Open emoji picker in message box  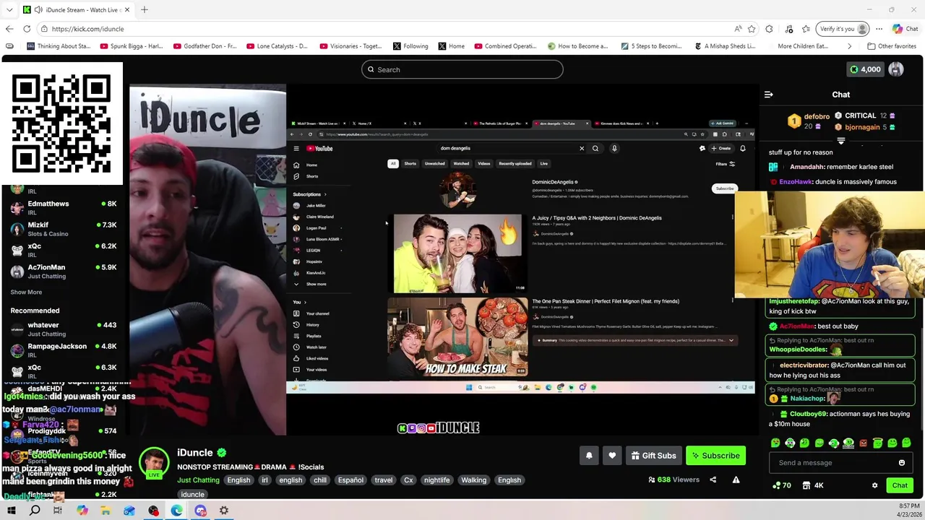[x=902, y=463]
